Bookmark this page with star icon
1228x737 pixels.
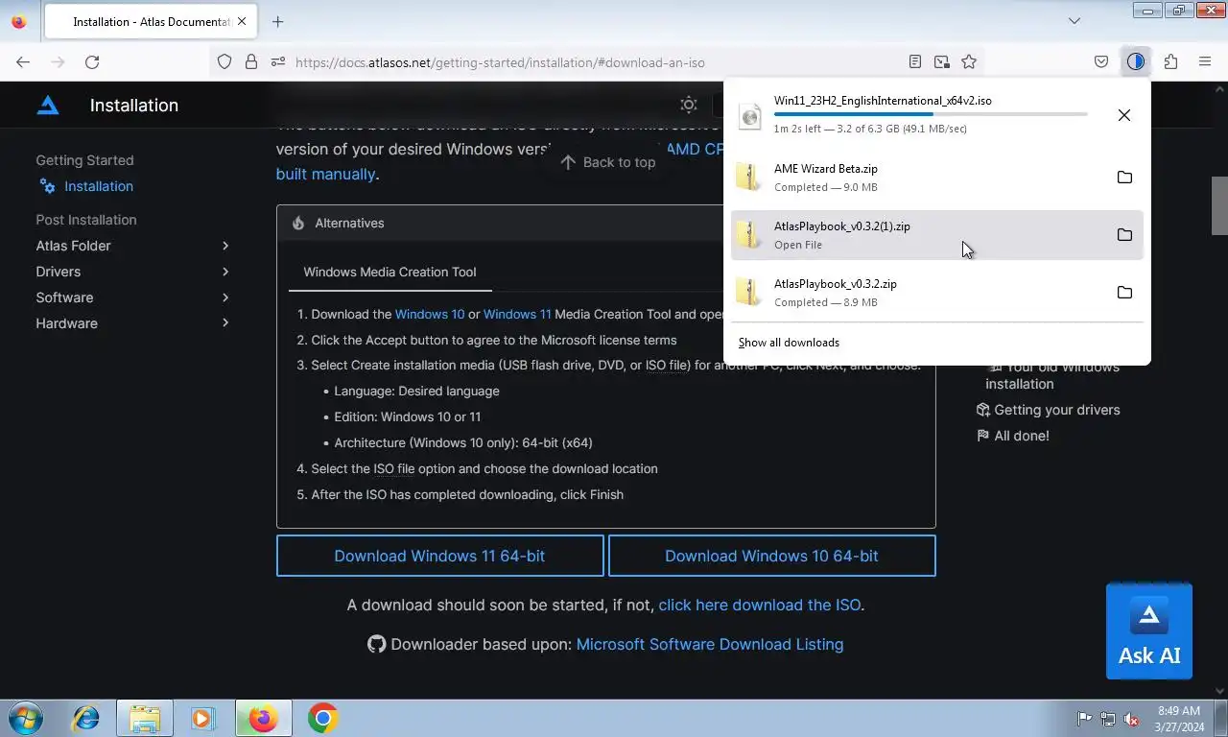coord(969,61)
